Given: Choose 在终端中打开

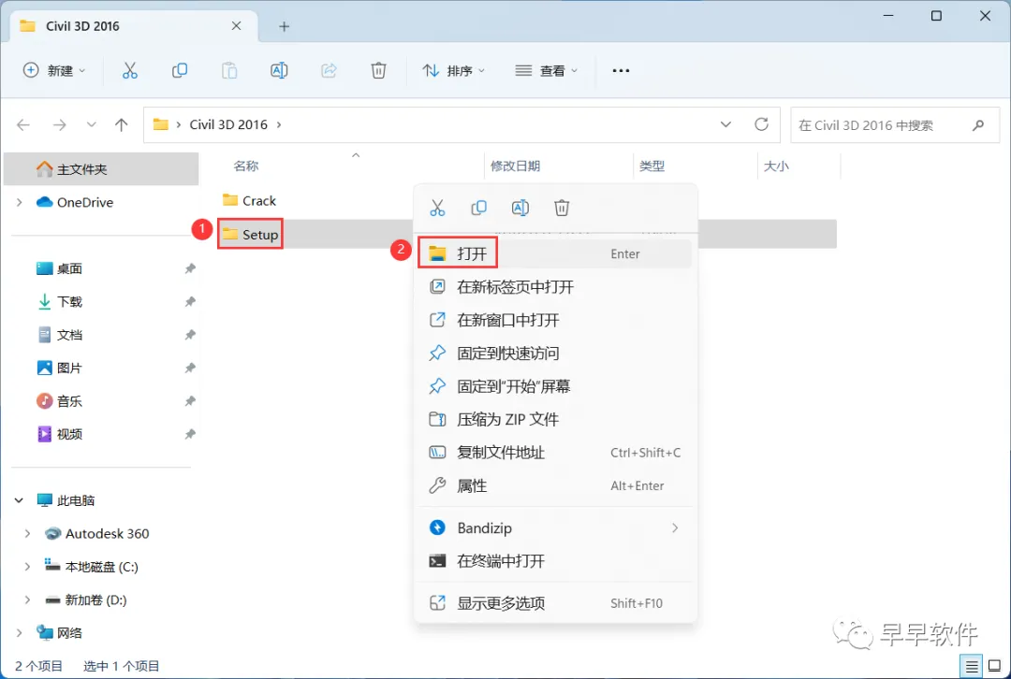Looking at the screenshot, I should pyautogui.click(x=555, y=561).
